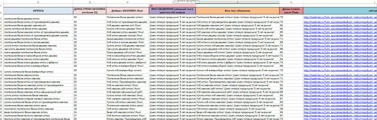The image size is (377, 120).
Task: Click 'Весь текст объявления' header cell
Action: pos(238,11)
